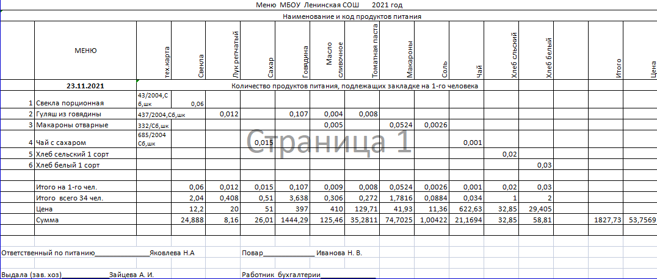Click the total sum cell 1827,73
The height and width of the screenshot is (279, 657).
click(x=608, y=220)
